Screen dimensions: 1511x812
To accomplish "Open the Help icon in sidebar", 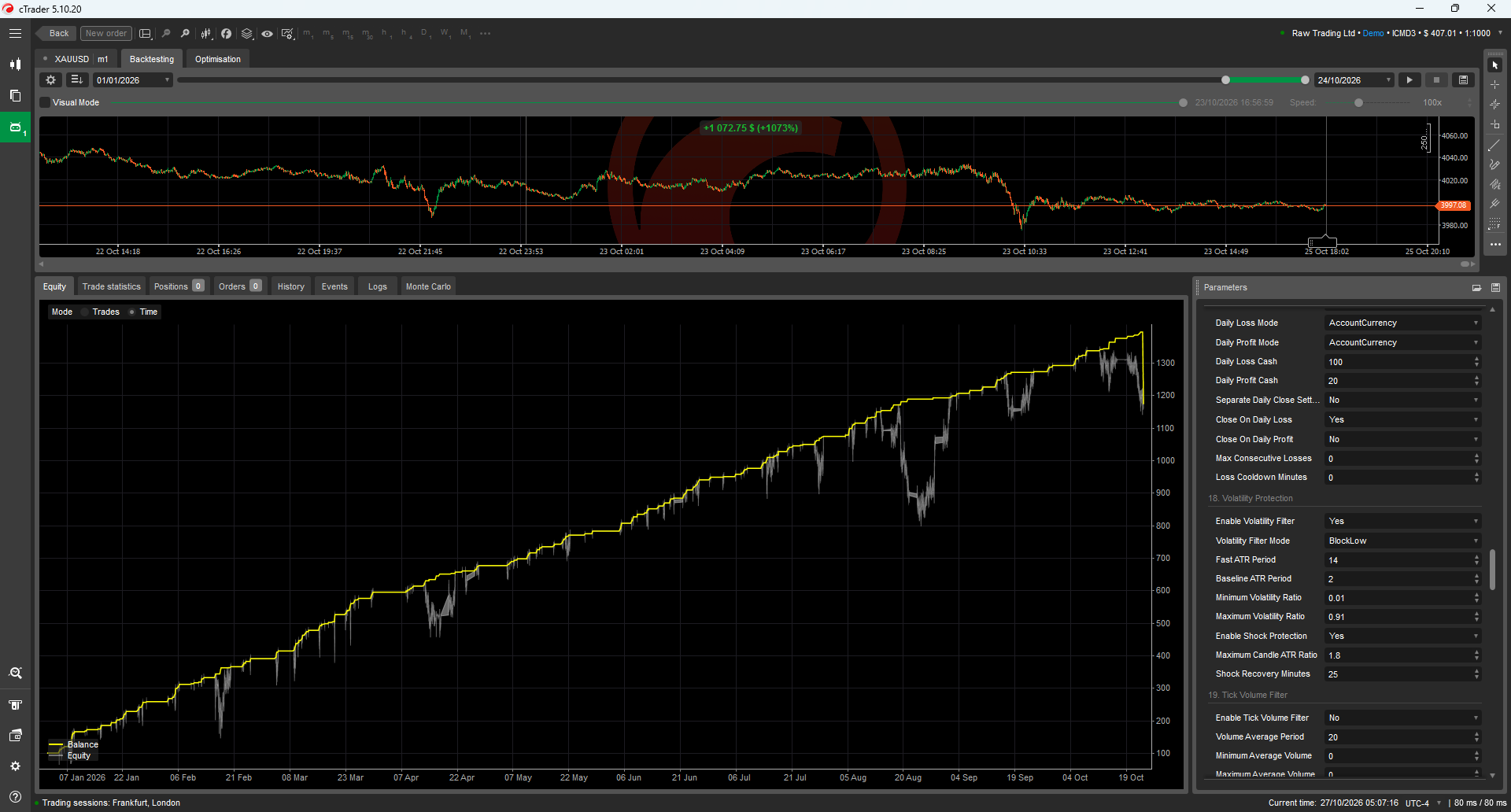I will tap(15, 796).
